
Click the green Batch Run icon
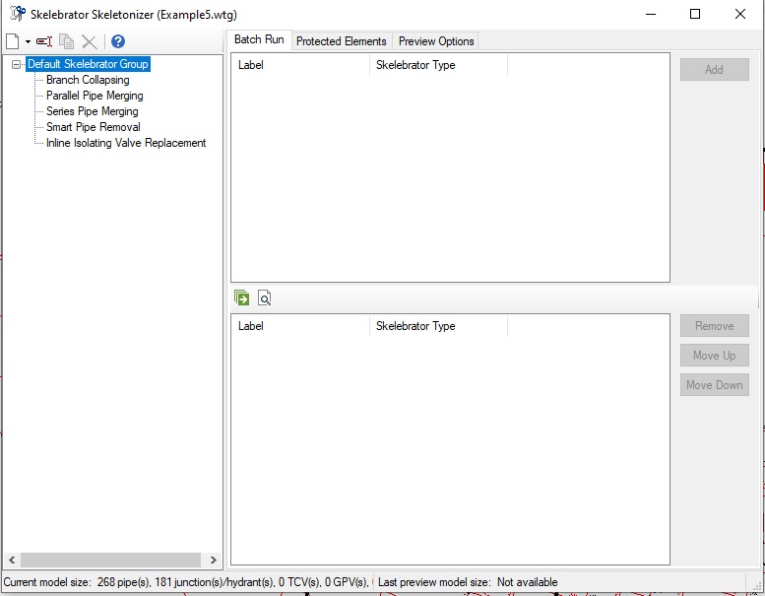(241, 298)
